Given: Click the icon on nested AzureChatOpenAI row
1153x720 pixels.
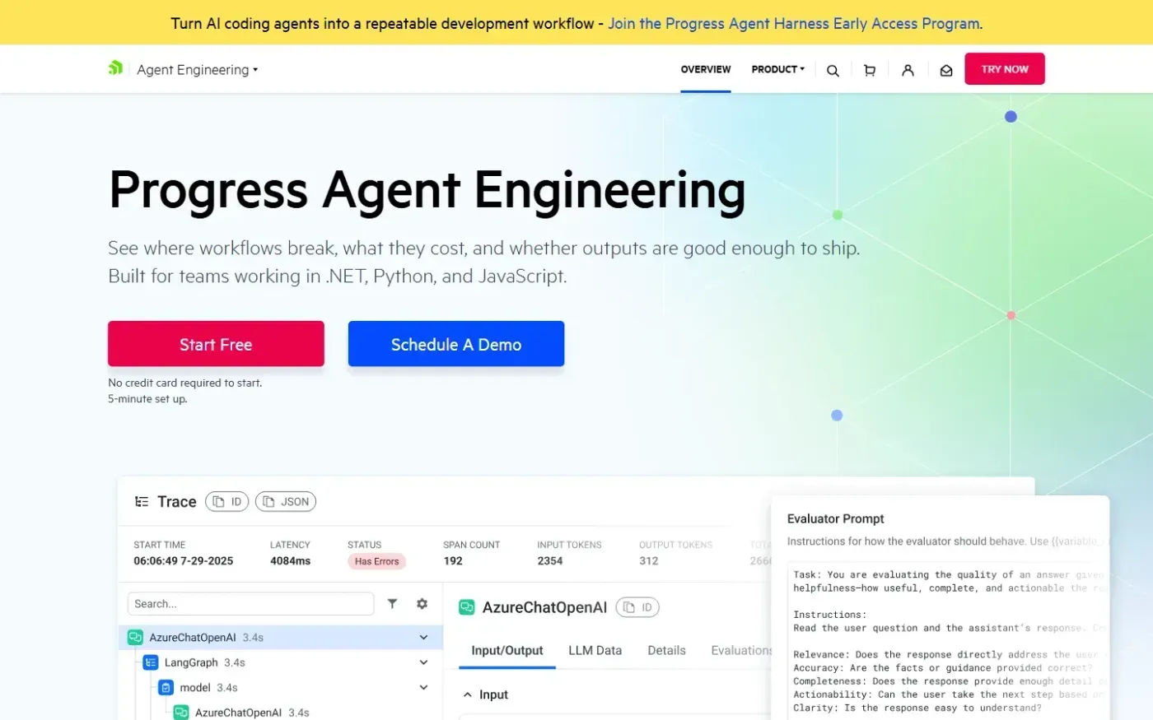Looking at the screenshot, I should click(181, 713).
